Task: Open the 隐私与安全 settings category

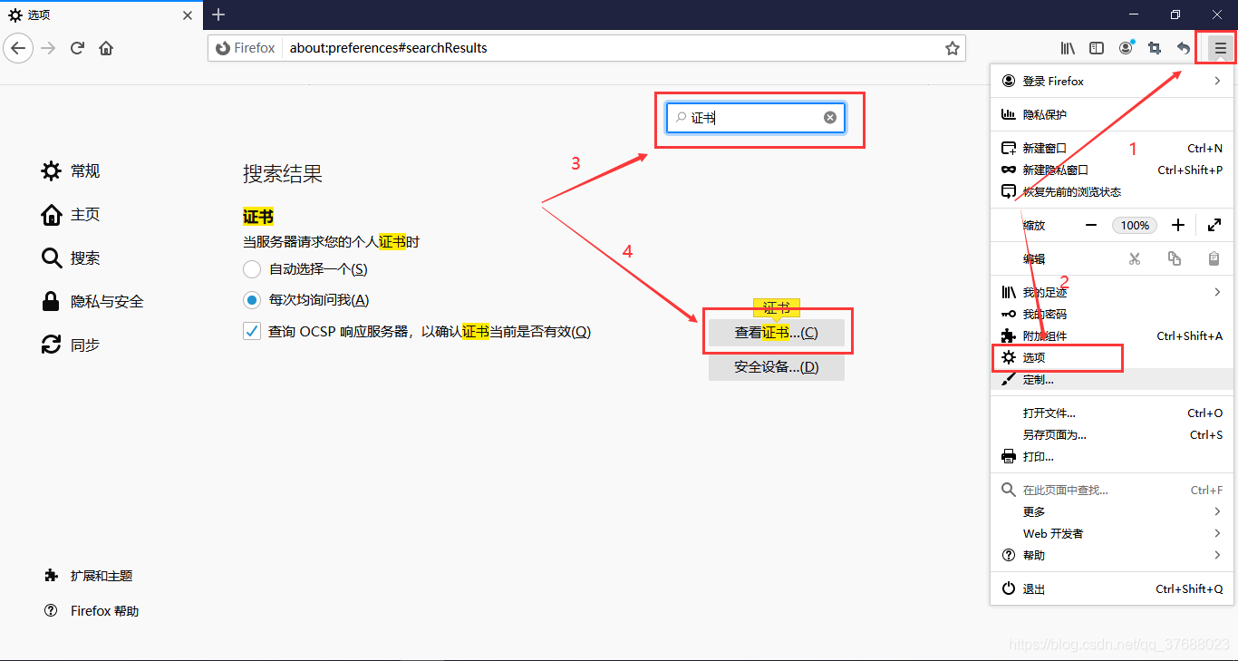Action: pos(92,301)
